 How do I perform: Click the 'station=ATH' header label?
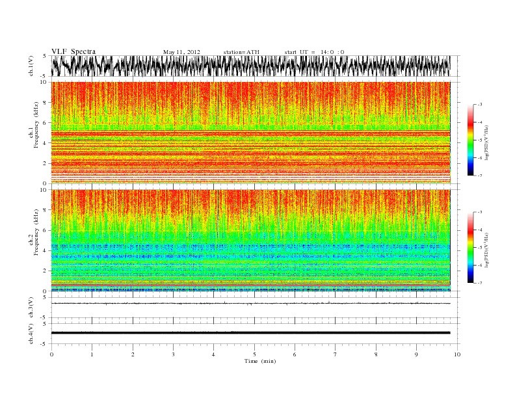click(x=241, y=52)
